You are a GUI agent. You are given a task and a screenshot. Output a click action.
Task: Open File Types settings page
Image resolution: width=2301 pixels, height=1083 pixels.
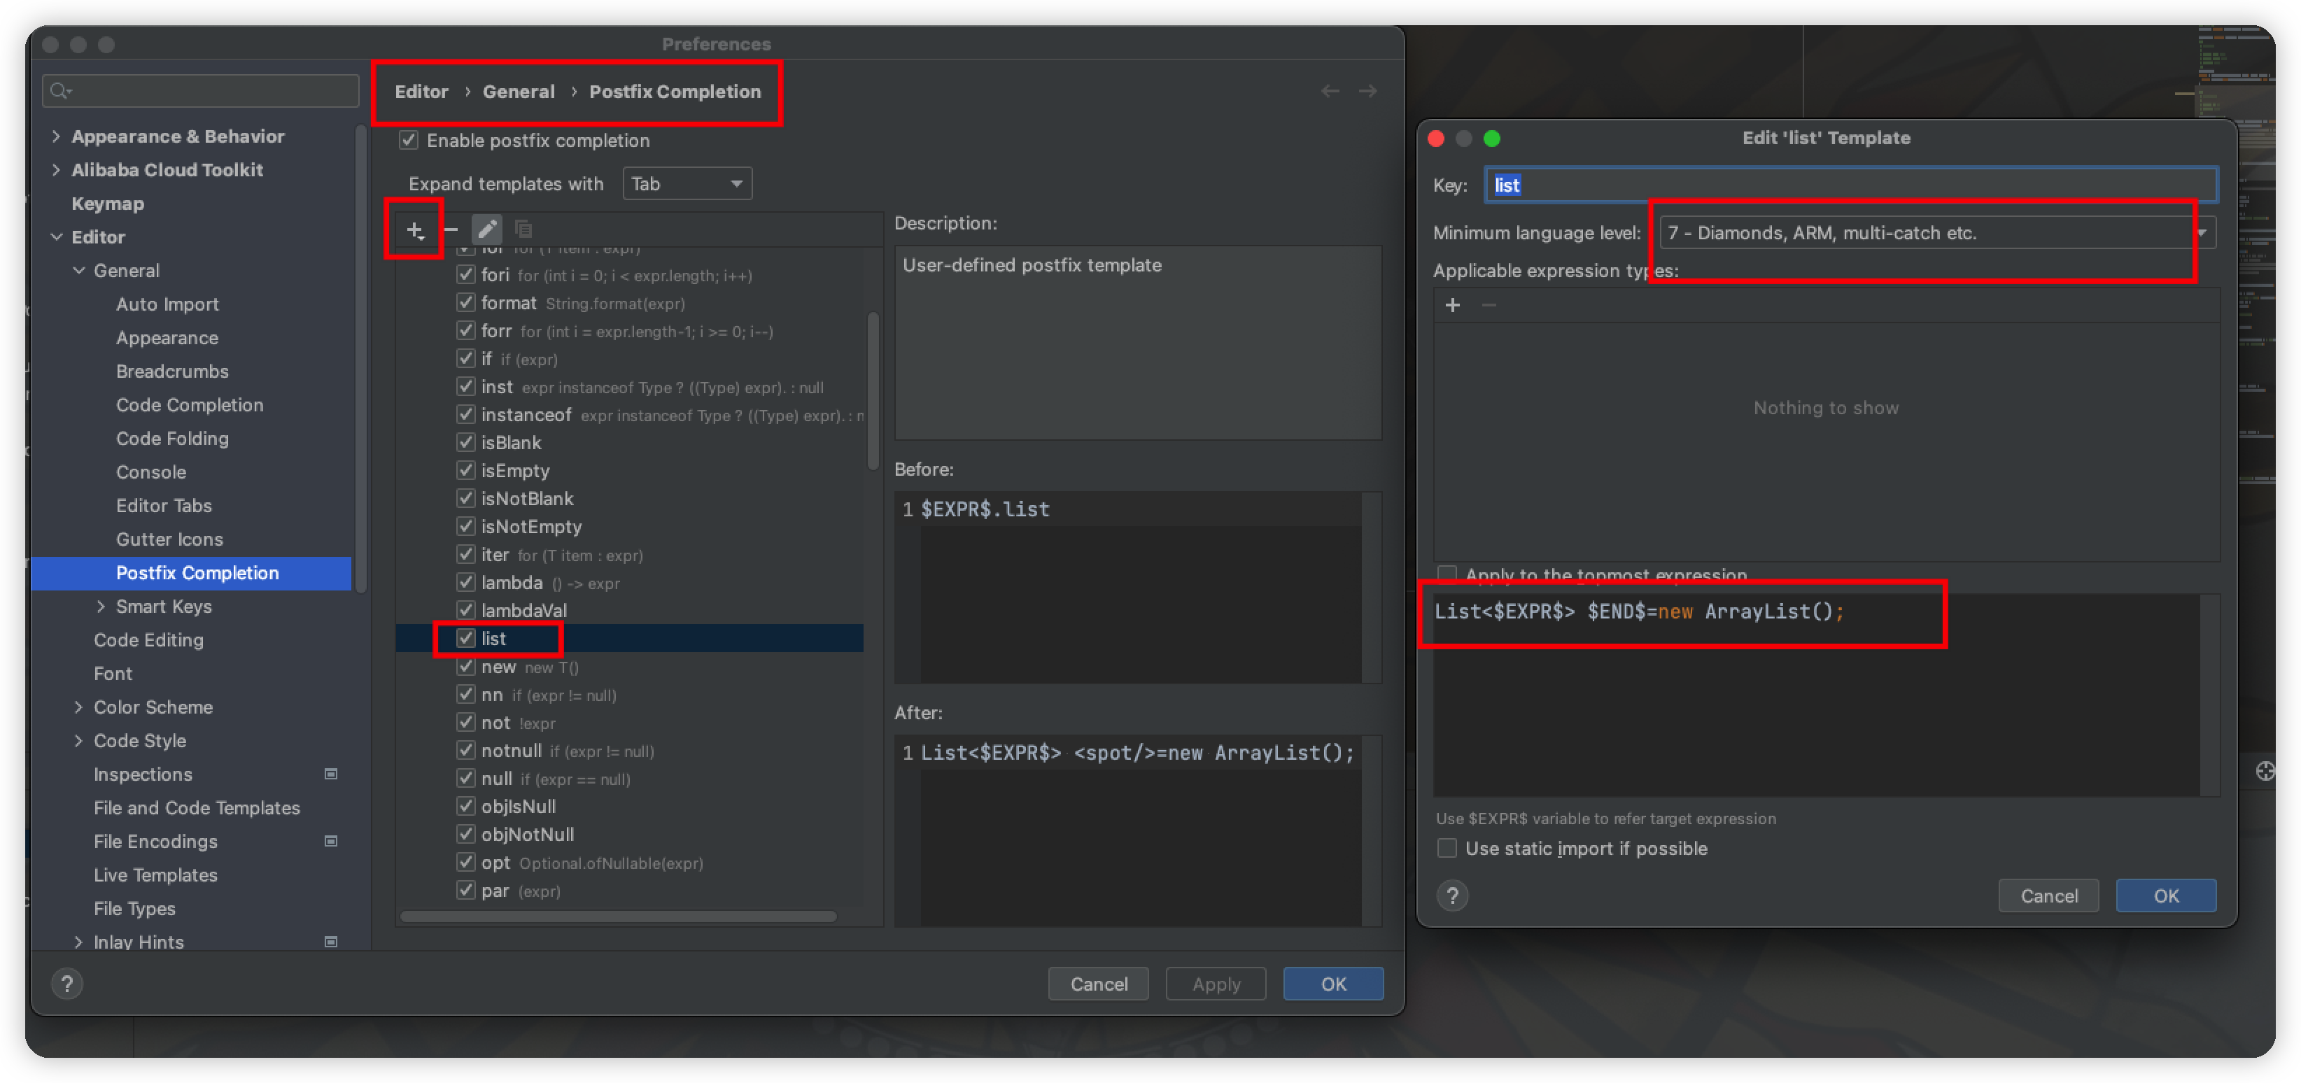[x=135, y=909]
